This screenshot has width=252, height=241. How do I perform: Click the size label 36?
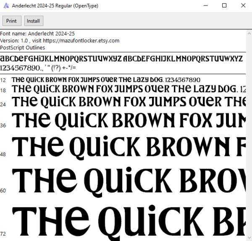pos(3,126)
